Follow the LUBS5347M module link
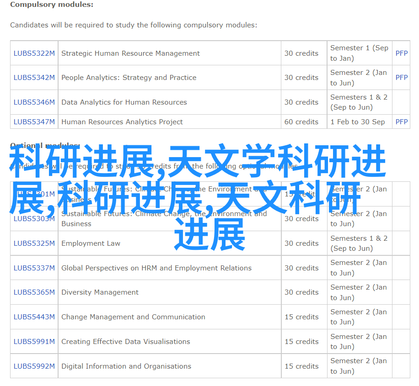Image resolution: width=419 pixels, height=386 pixels. tap(34, 122)
